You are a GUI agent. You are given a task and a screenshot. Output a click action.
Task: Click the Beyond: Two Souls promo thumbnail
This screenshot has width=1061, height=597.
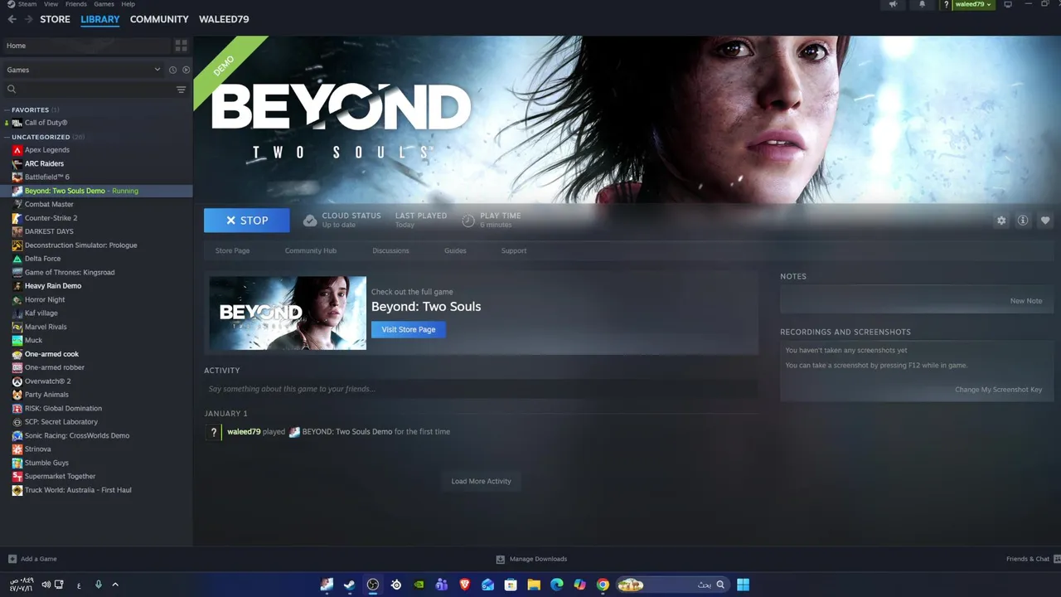click(288, 313)
